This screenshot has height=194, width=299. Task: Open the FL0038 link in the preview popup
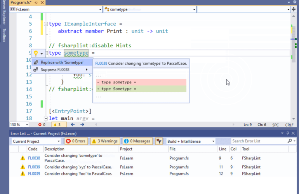101,63
